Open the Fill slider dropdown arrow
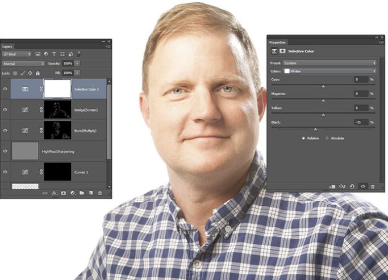This screenshot has width=388, height=280. [77, 73]
